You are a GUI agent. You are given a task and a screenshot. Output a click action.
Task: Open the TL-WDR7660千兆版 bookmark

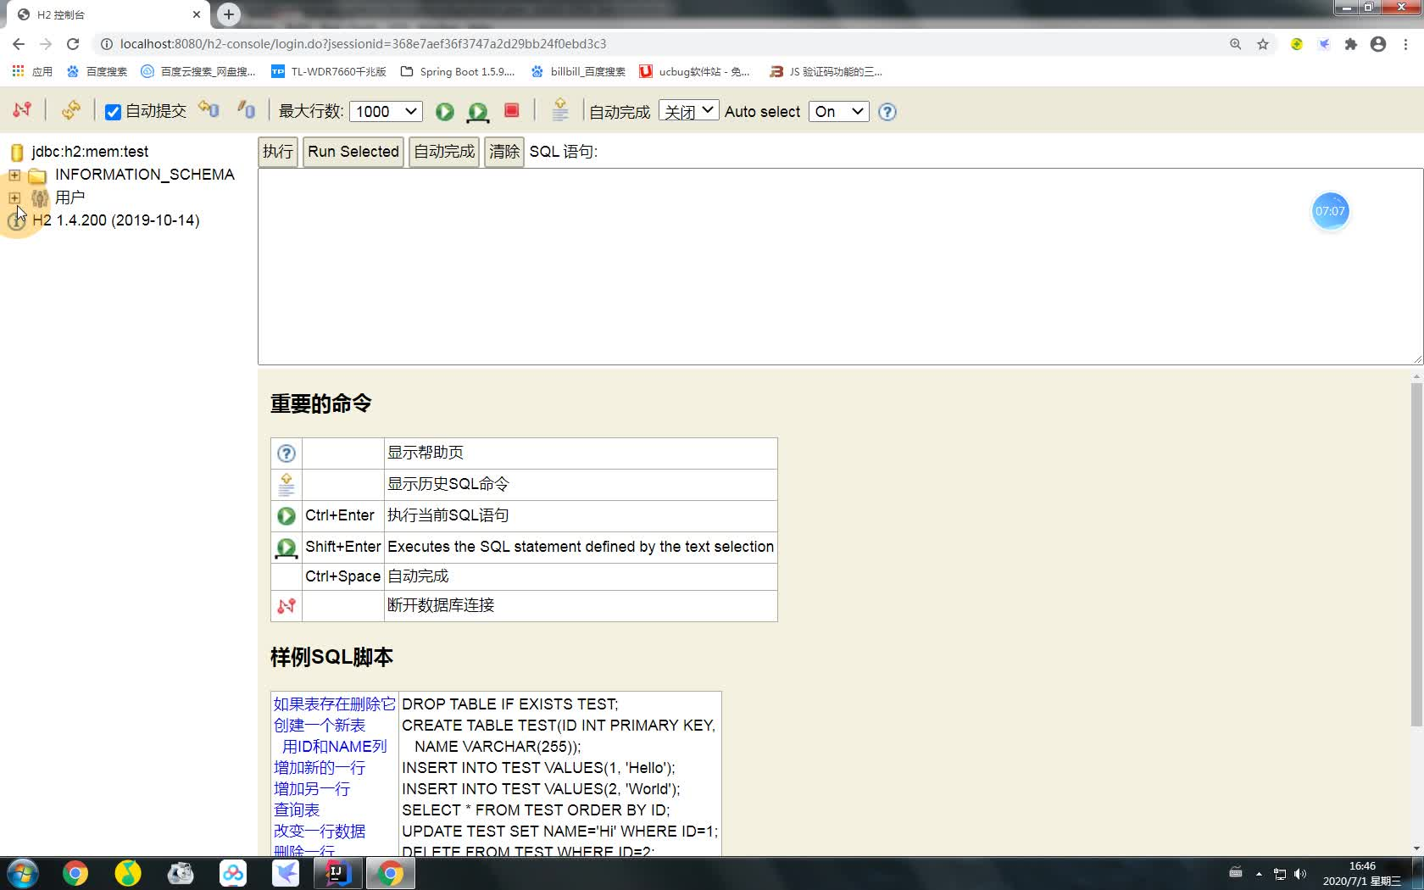(329, 72)
